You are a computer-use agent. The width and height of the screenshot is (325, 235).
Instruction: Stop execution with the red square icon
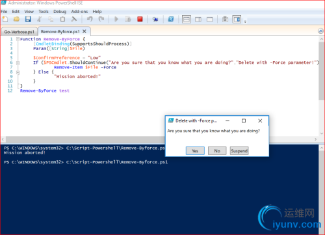click(140, 19)
